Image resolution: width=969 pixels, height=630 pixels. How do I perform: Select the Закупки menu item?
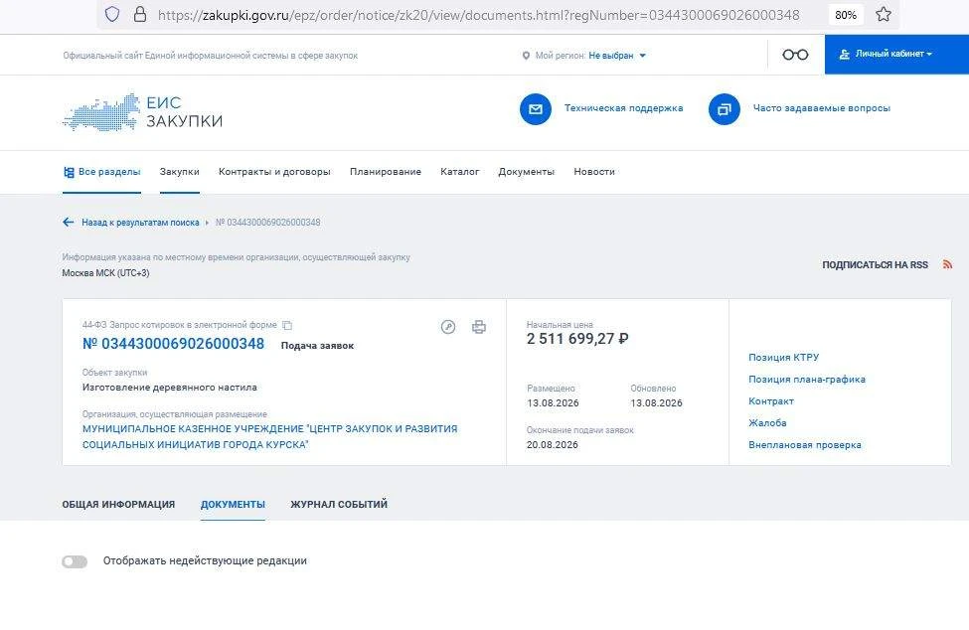(179, 172)
